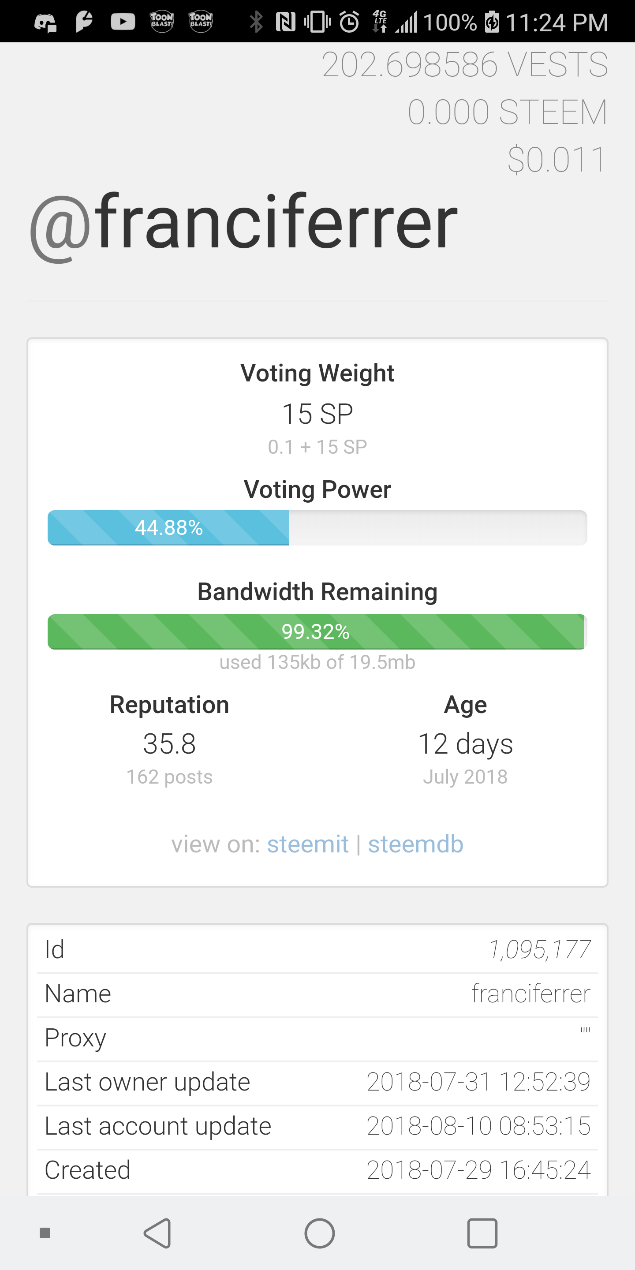The image size is (635, 1270).
Task: Tap the Created date row
Action: click(317, 1170)
